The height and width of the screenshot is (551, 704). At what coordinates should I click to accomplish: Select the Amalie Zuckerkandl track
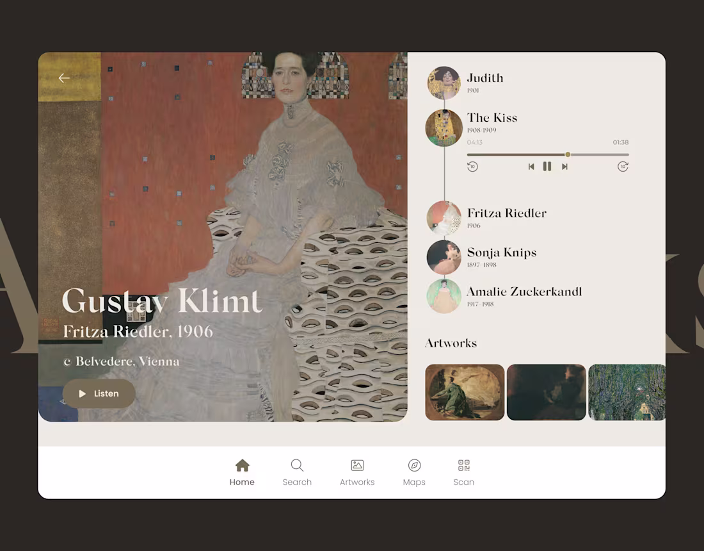click(524, 297)
